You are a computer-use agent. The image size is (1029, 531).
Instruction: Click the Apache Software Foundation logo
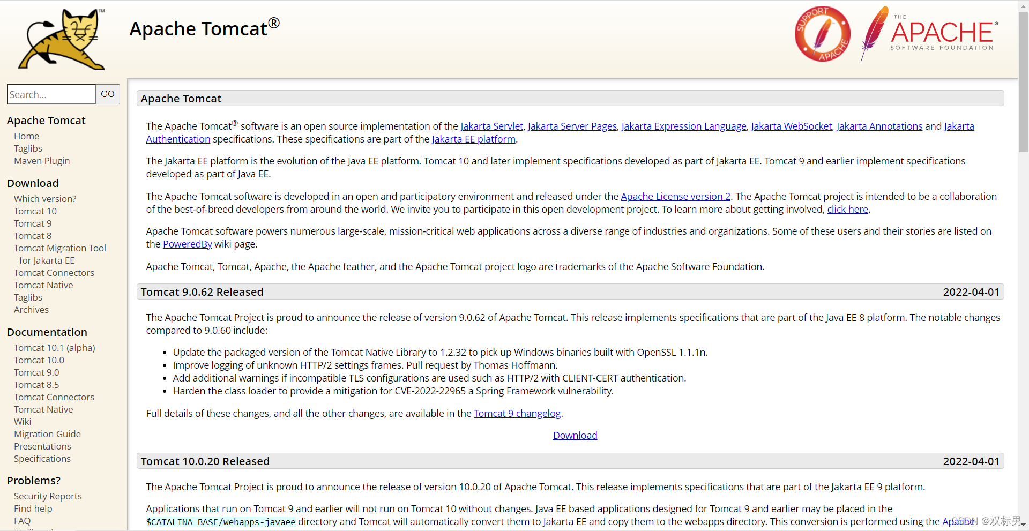tap(929, 34)
